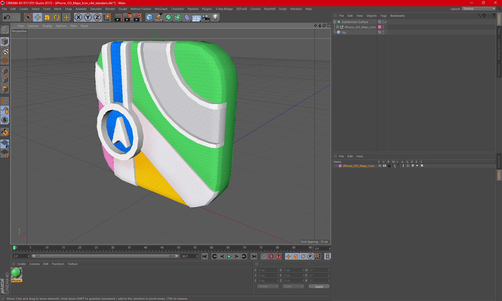Open Objects panel Tags menu
This screenshot has height=301, width=502.
point(383,16)
